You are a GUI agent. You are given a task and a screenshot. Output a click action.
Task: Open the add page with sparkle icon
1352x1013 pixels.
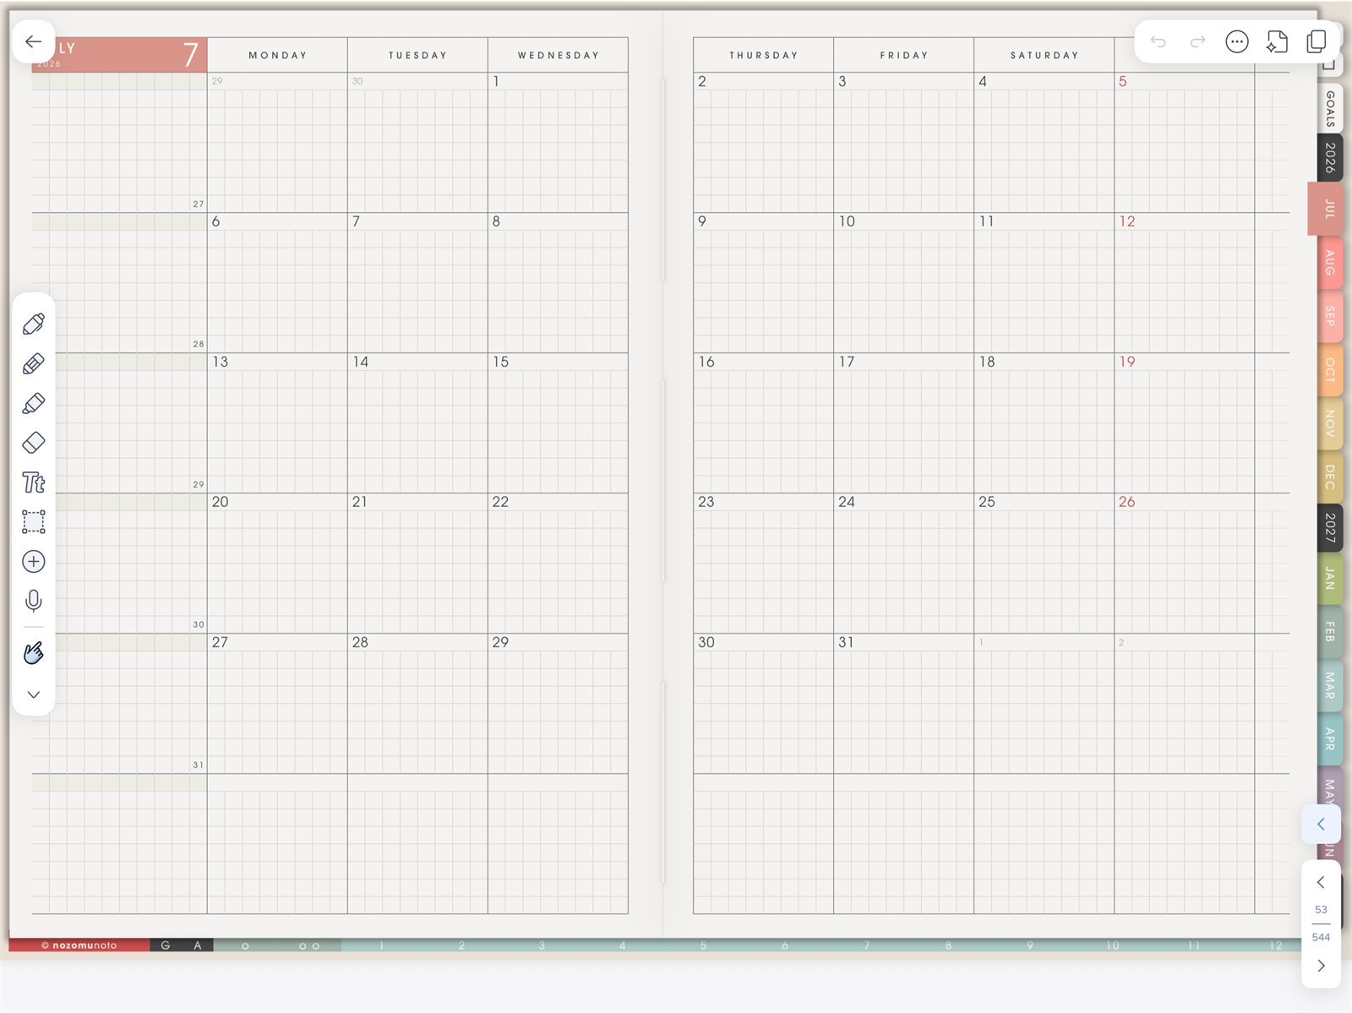[1277, 41]
